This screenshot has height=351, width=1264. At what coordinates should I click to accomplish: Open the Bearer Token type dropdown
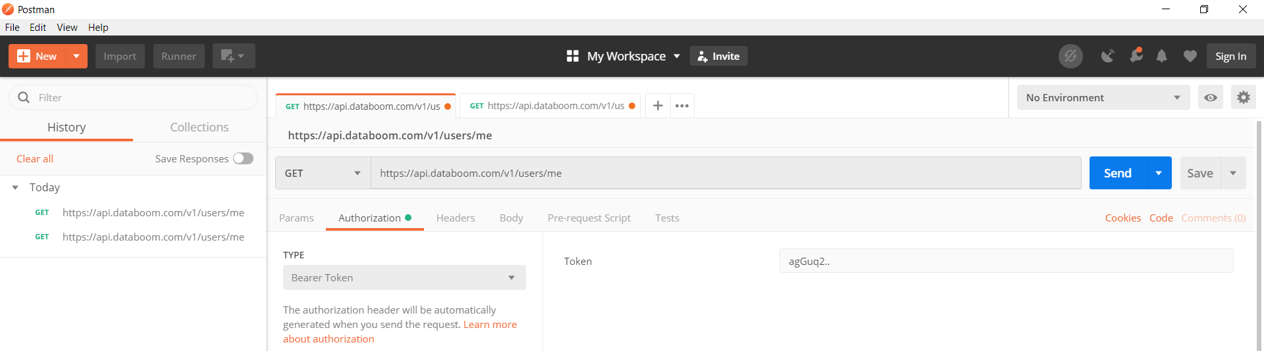point(404,277)
